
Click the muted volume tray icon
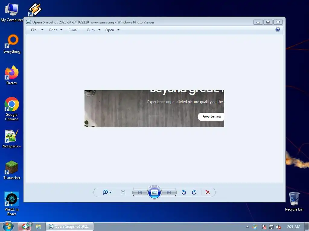pos(279,227)
